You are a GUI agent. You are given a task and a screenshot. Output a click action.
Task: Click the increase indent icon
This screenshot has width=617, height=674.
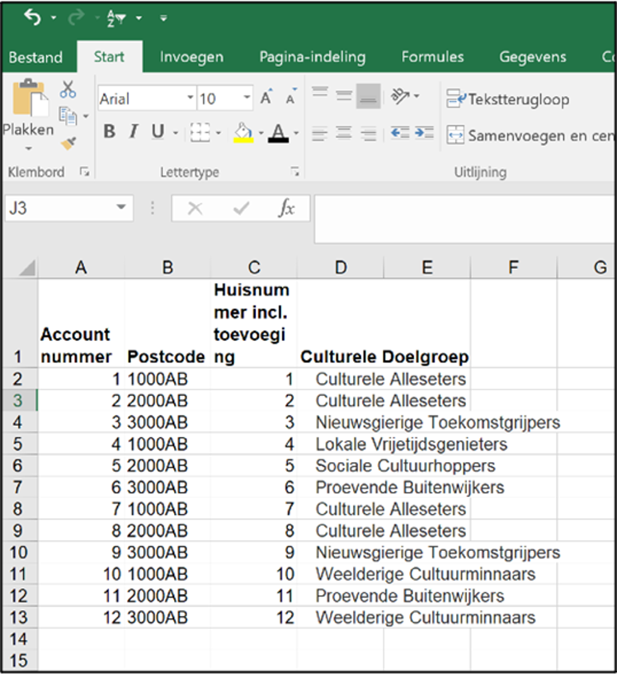click(424, 133)
